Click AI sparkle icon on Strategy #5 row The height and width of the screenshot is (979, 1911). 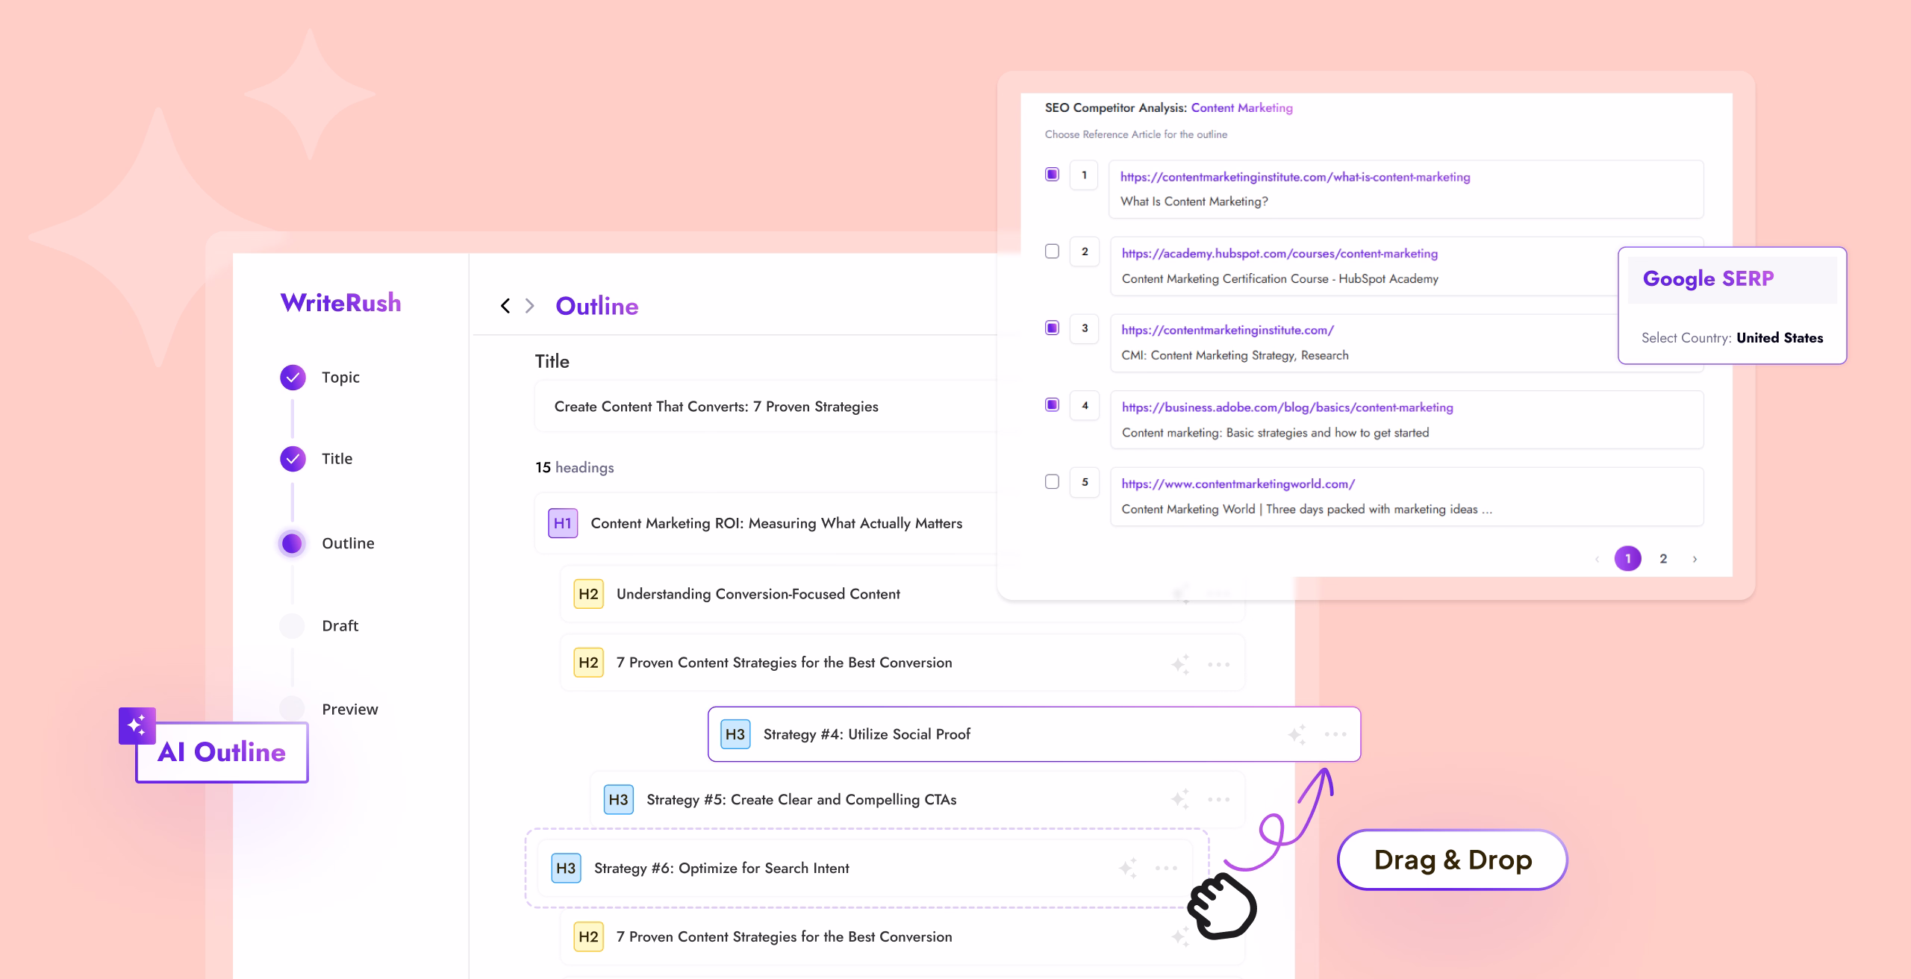click(1180, 799)
